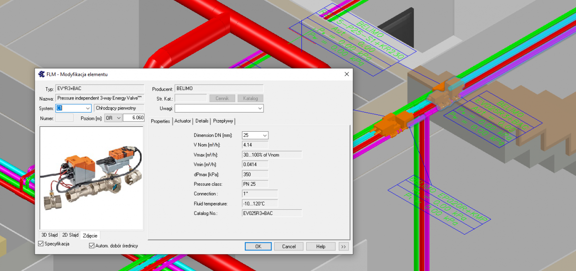Switch to the Actuator tab

182,121
